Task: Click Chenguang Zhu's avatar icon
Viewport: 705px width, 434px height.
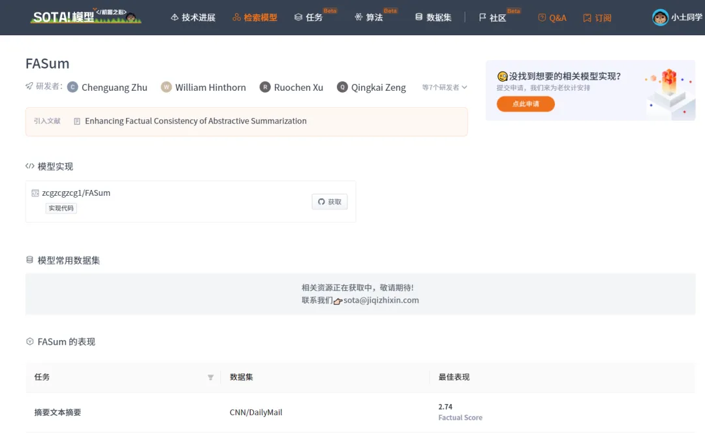Action: pos(72,87)
